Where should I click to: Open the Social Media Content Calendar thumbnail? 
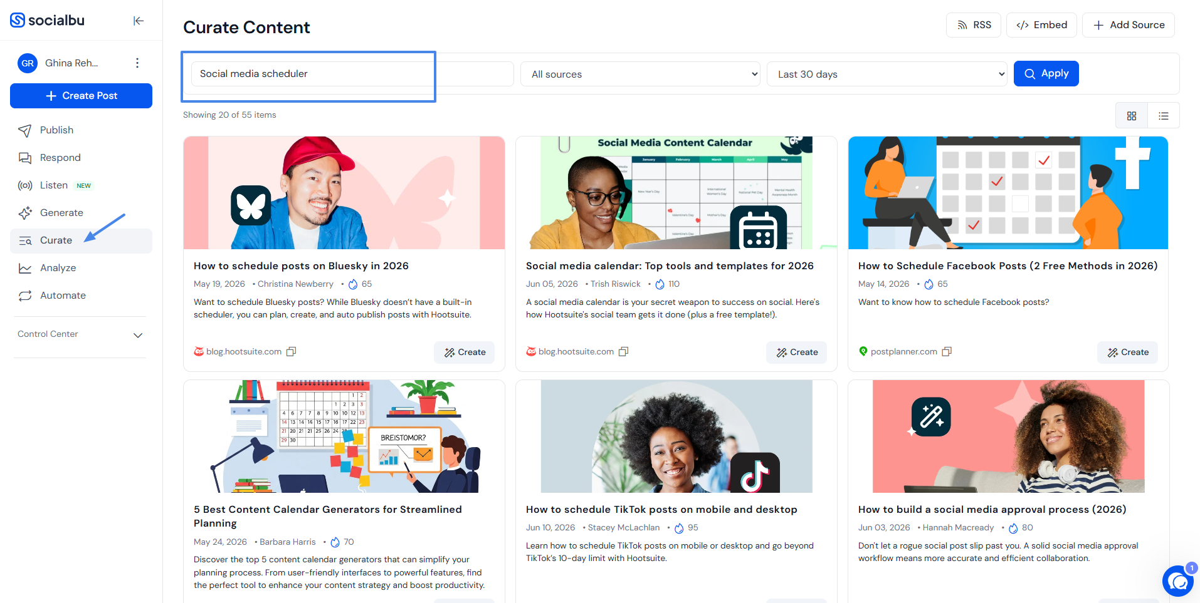tap(676, 193)
